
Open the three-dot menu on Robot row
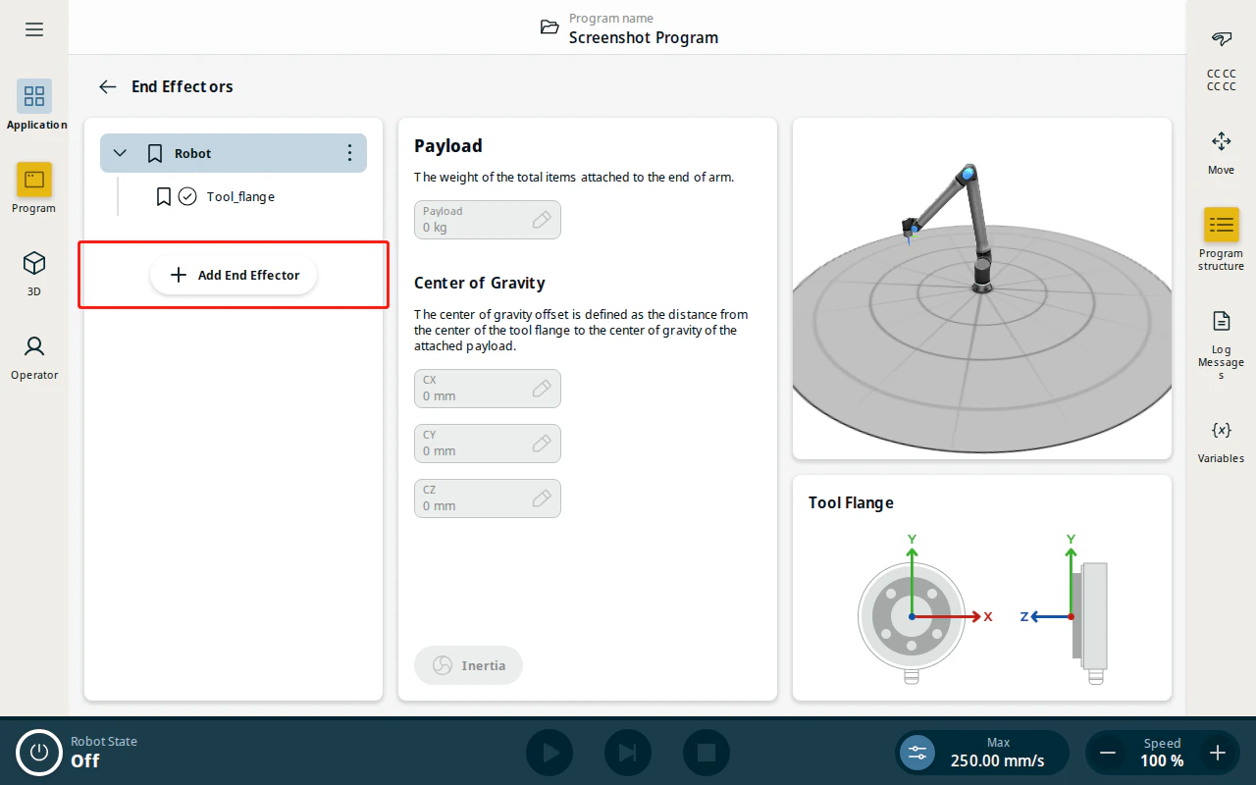(349, 153)
